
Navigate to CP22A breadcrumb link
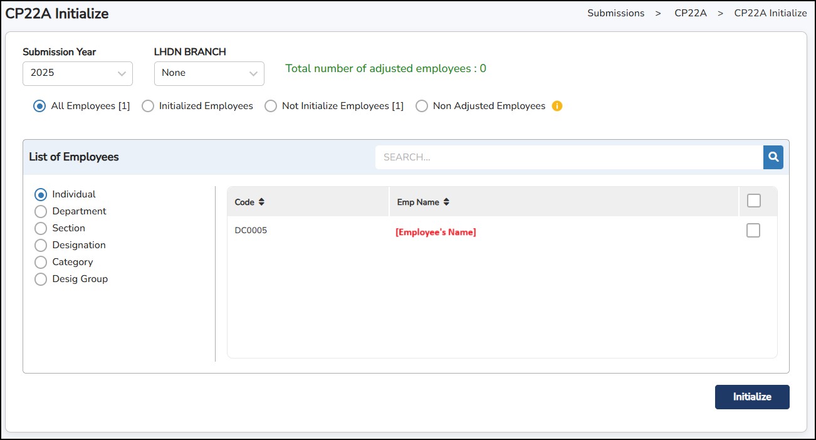click(690, 13)
